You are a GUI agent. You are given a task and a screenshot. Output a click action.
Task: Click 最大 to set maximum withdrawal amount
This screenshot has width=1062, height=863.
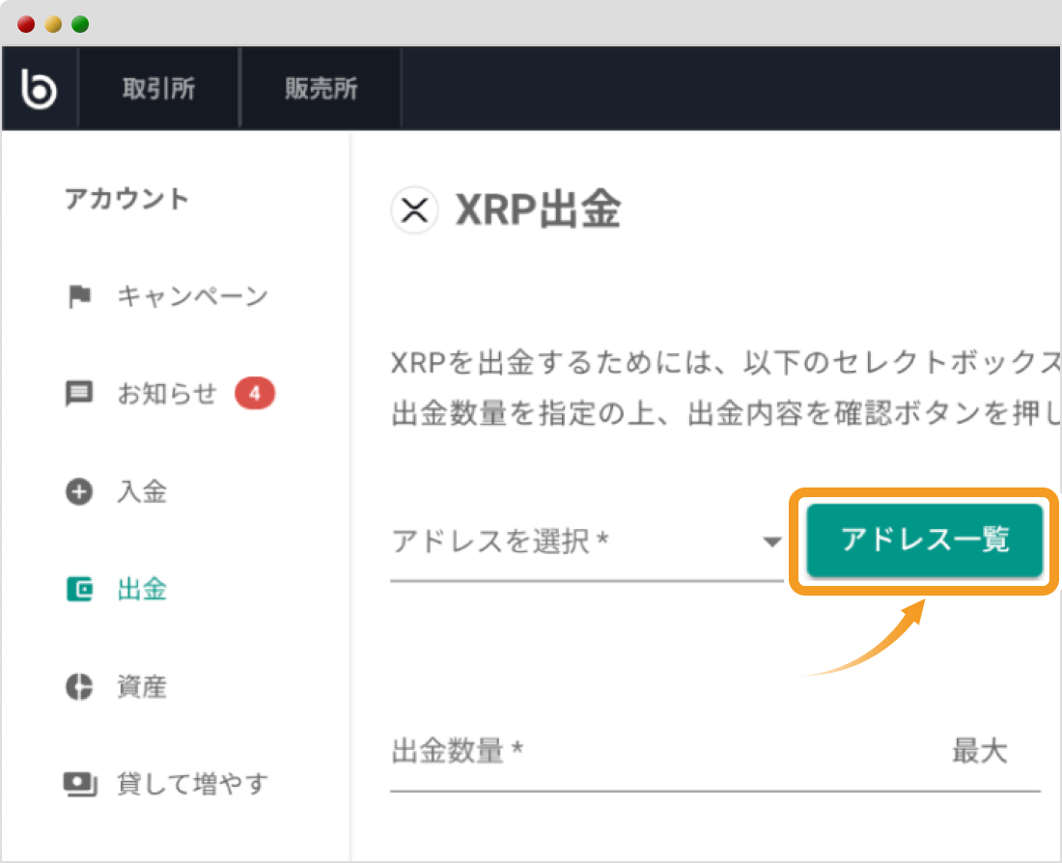(981, 751)
